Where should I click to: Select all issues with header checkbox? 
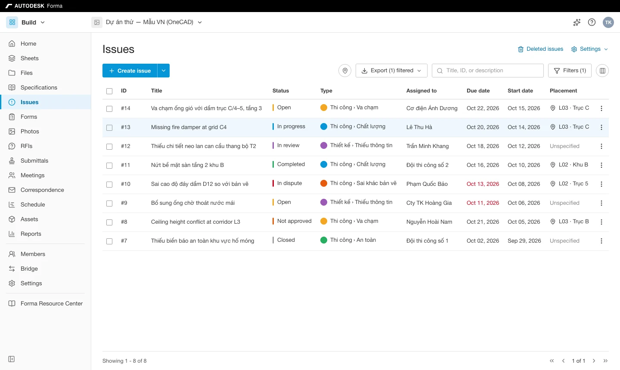pyautogui.click(x=109, y=91)
